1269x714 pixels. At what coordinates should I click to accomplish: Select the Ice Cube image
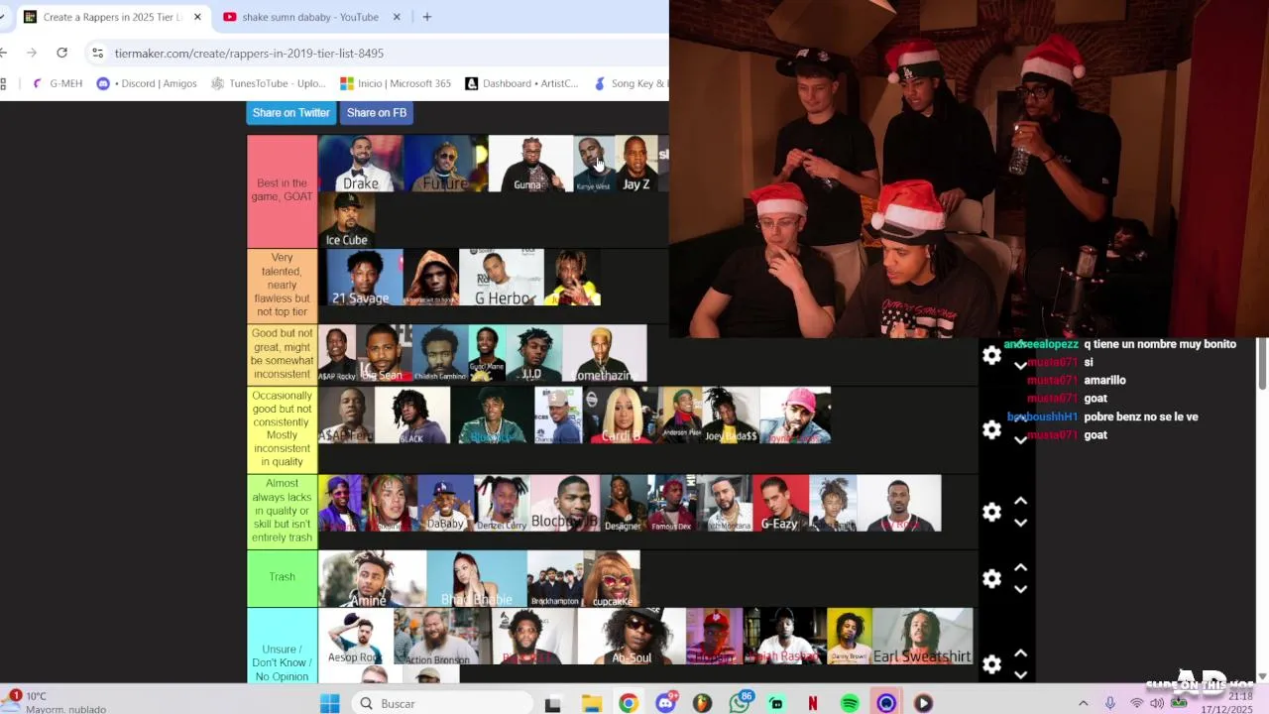[x=347, y=219]
